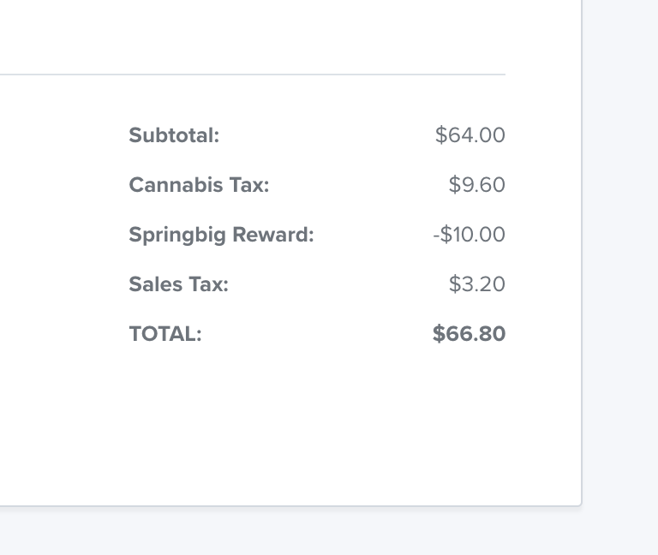Click the Cannabis Tax label
The height and width of the screenshot is (555, 658).
(199, 185)
